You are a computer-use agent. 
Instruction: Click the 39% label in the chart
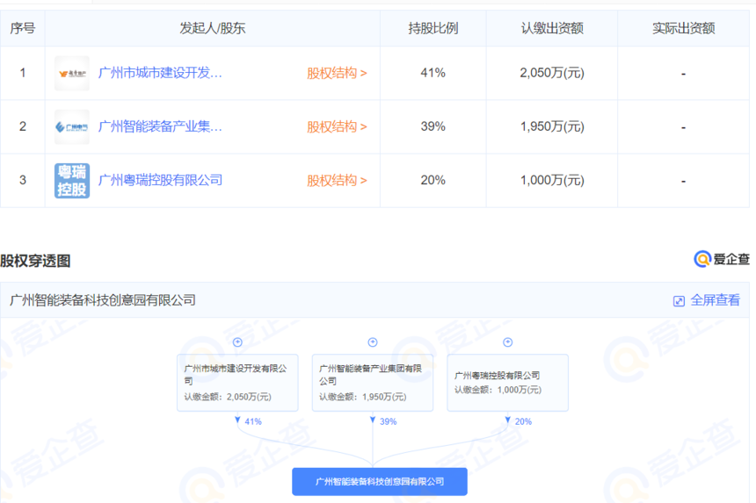(389, 421)
